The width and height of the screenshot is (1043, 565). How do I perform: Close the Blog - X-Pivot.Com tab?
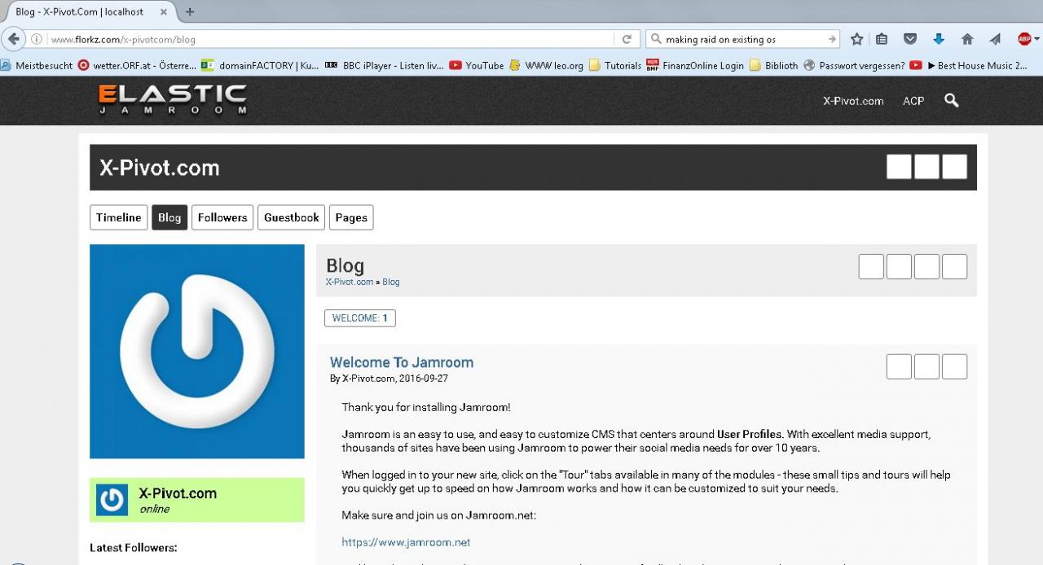pyautogui.click(x=163, y=12)
